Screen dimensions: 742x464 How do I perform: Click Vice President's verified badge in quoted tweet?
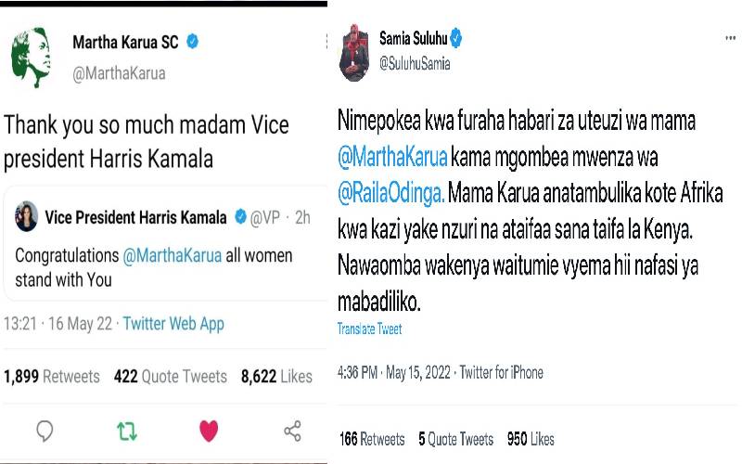pos(241,217)
